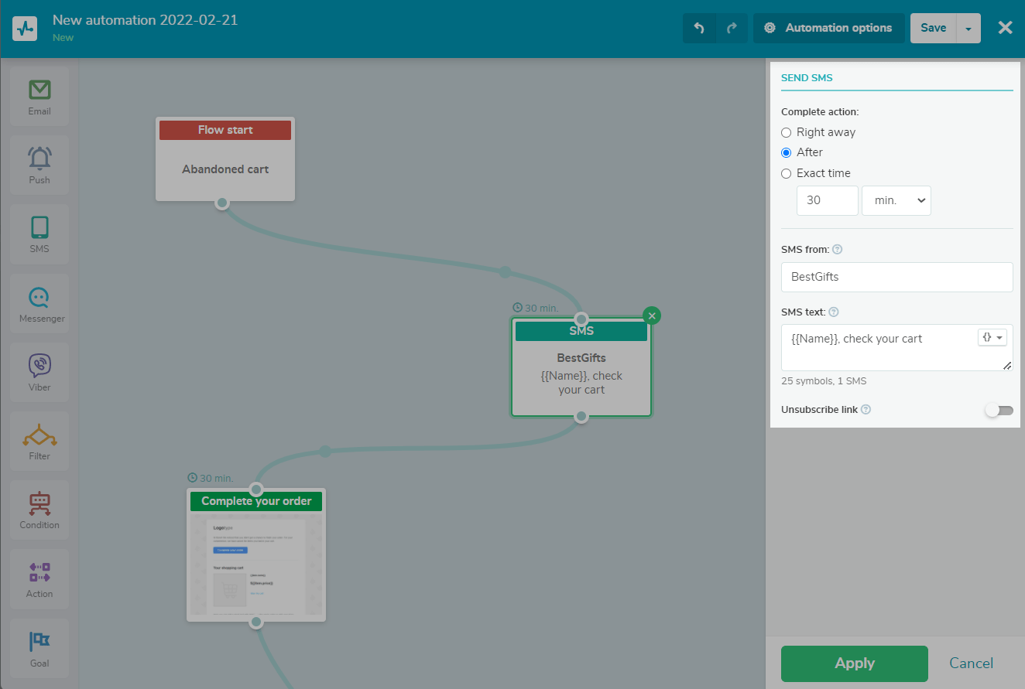The height and width of the screenshot is (689, 1025).
Task: Open the min. time unit dropdown
Action: 896,200
